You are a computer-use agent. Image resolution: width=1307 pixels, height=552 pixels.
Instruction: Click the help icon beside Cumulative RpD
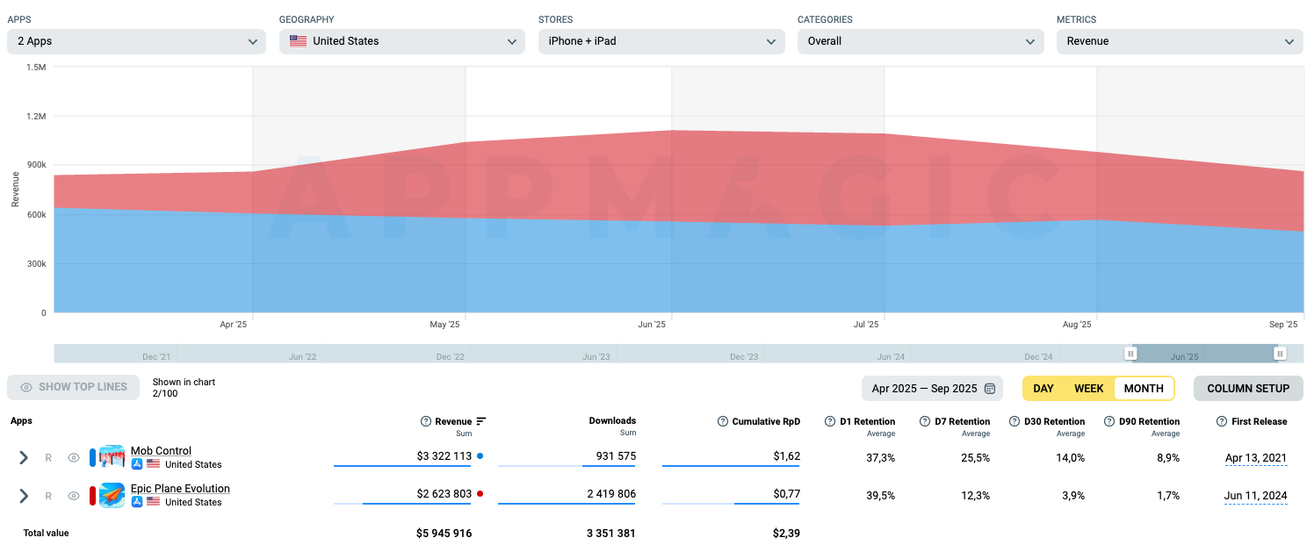[723, 421]
